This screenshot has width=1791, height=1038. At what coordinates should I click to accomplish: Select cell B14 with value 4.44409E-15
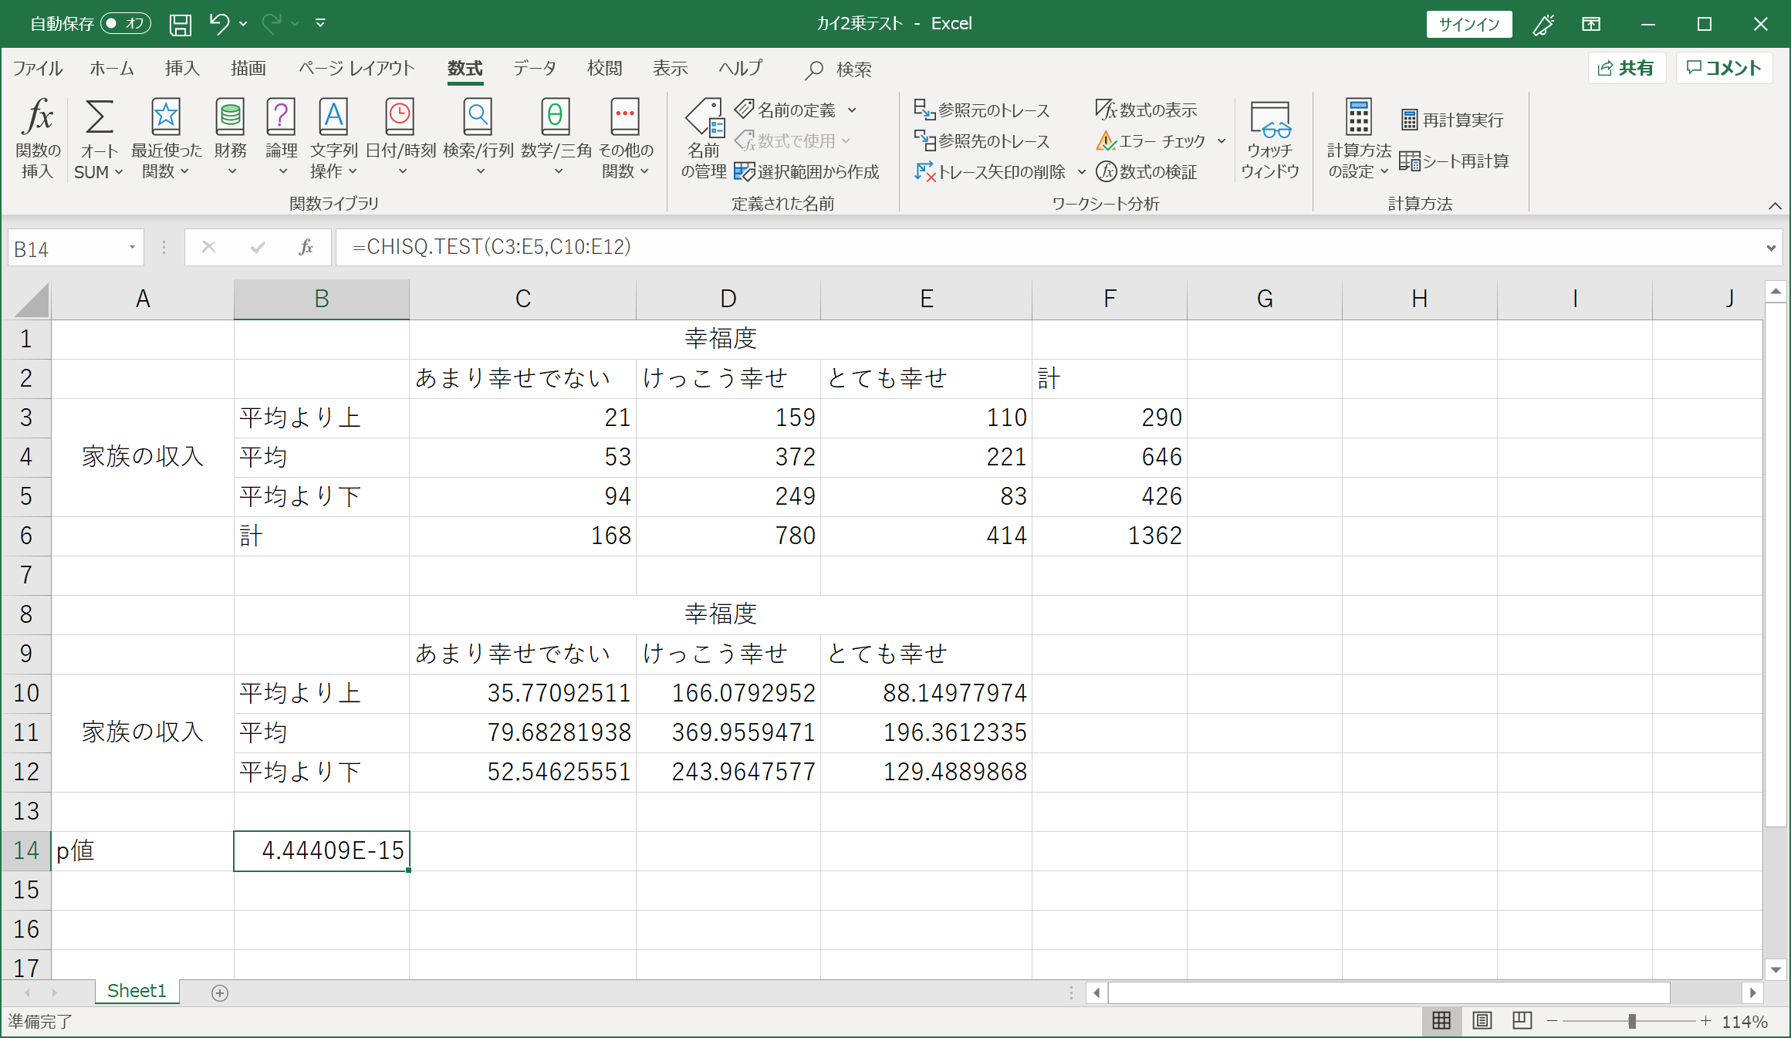pos(322,850)
